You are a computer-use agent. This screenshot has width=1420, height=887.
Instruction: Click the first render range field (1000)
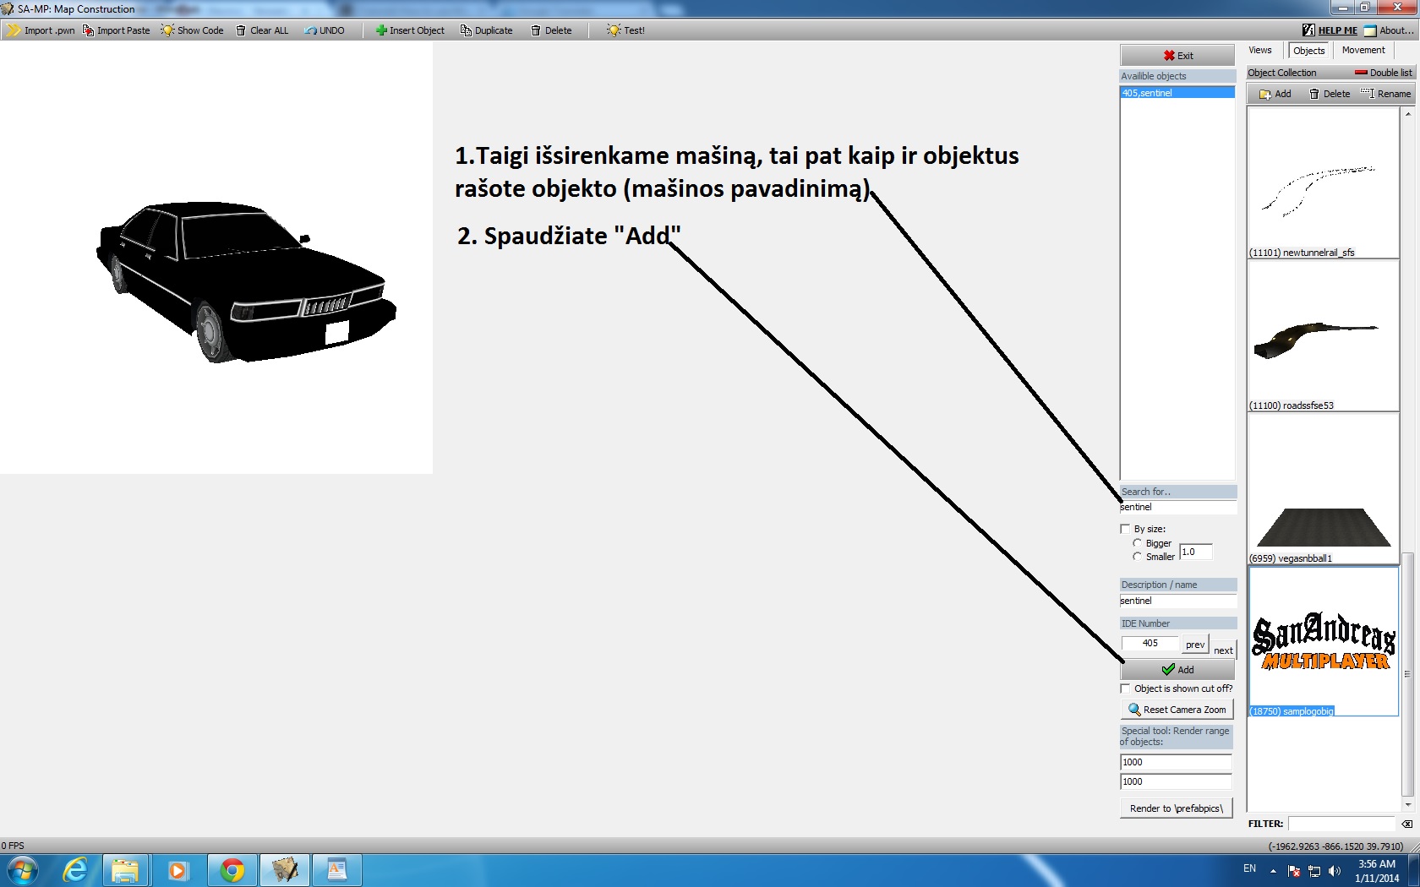[x=1176, y=762]
